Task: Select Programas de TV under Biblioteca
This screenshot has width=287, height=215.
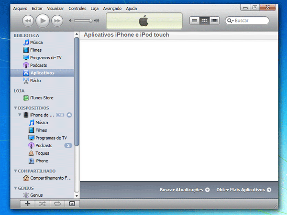Action: (42, 58)
